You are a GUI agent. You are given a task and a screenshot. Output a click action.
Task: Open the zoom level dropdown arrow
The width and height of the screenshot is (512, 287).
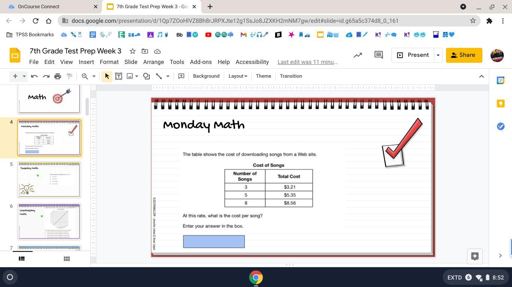click(94, 76)
